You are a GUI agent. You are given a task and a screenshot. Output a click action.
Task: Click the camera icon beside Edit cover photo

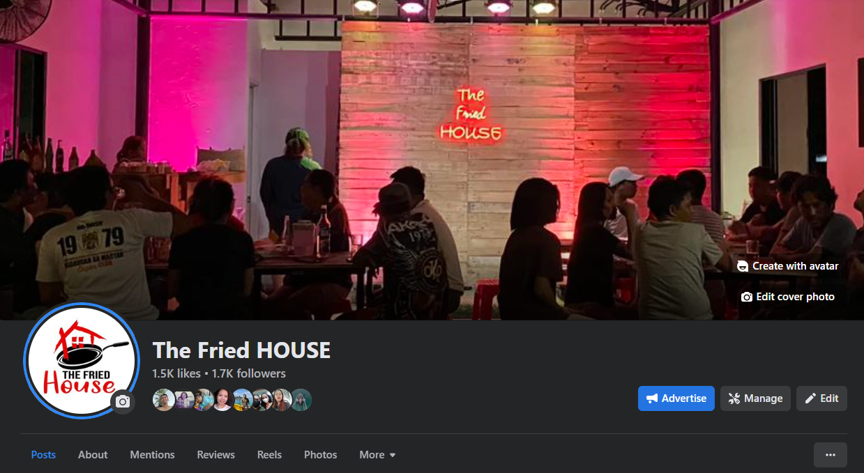[x=746, y=297]
